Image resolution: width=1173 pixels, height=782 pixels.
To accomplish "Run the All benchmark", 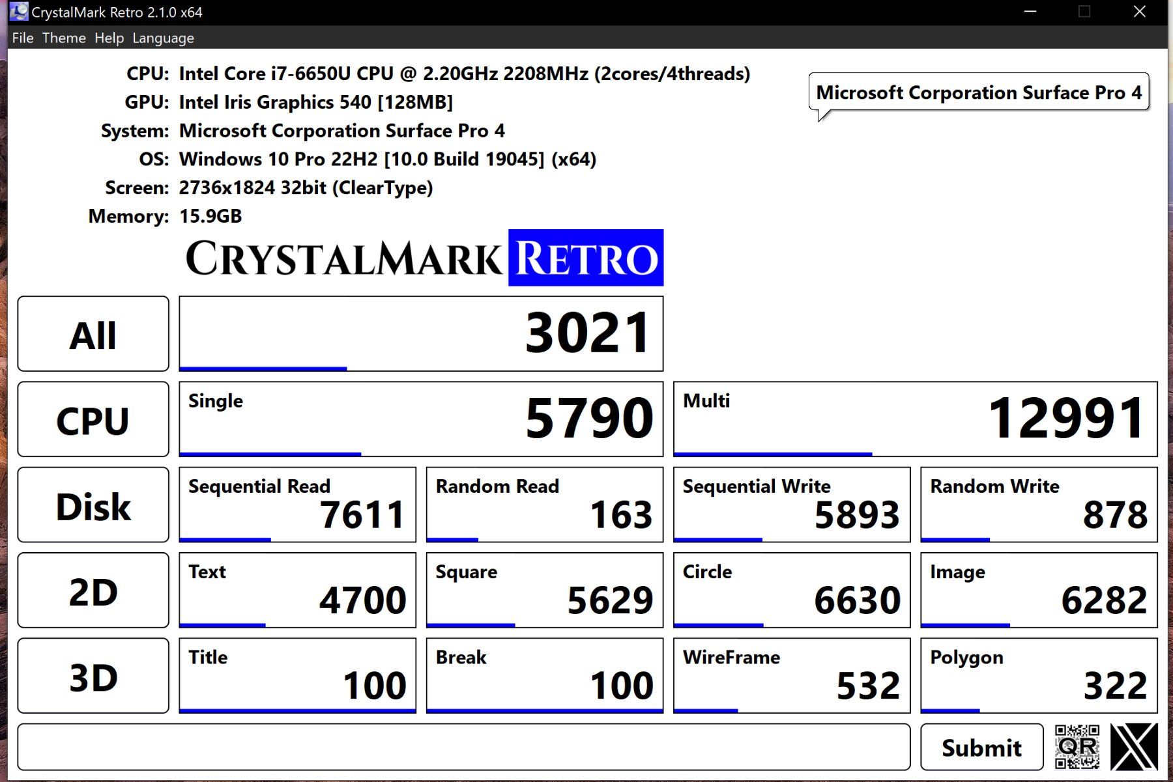I will click(x=93, y=333).
